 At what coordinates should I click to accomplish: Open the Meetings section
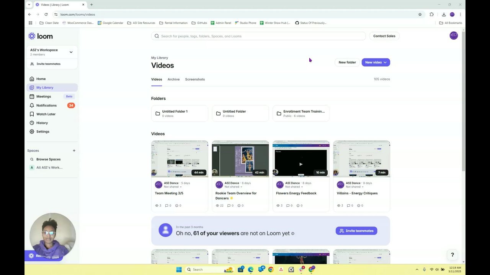click(x=52, y=97)
